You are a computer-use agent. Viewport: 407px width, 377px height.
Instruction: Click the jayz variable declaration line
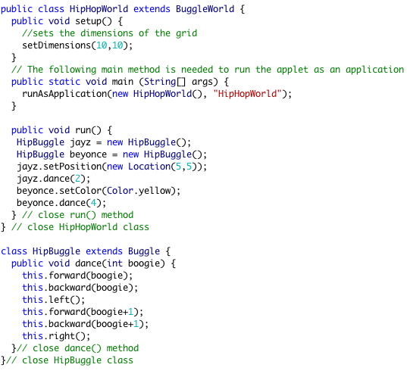tap(104, 142)
